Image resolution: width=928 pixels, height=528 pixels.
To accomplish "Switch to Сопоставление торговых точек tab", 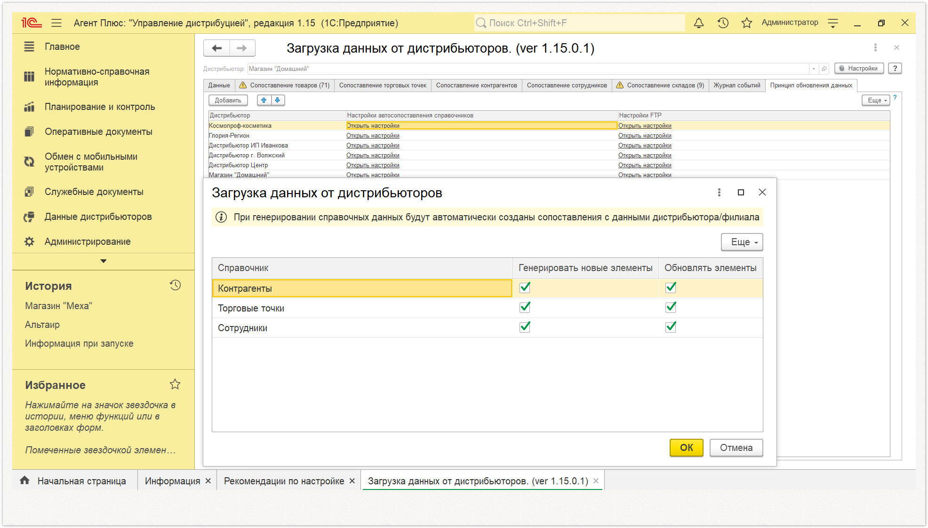I will tap(383, 85).
